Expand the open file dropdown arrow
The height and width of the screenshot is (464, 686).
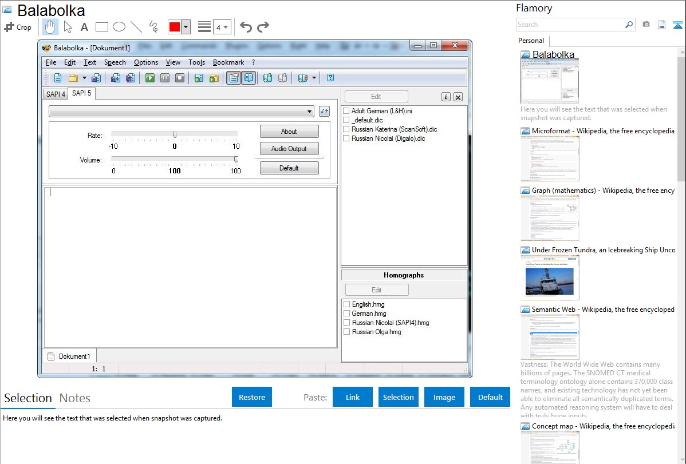click(x=84, y=78)
